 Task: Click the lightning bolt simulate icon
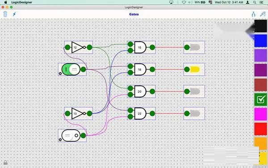[14, 14]
